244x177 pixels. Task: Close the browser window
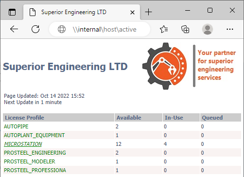[232, 10]
